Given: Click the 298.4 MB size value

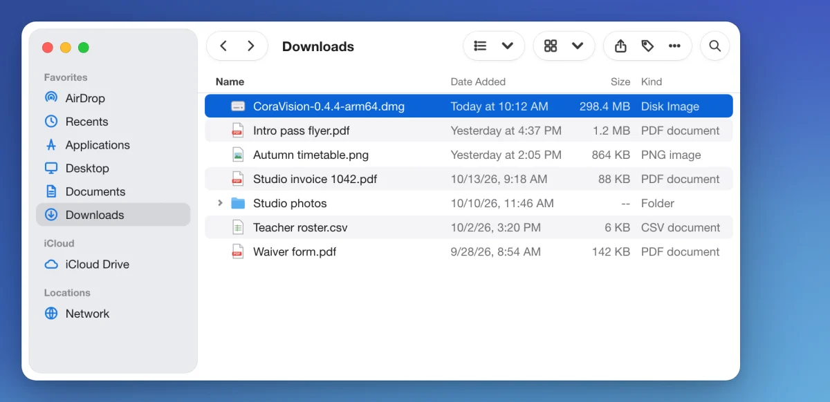Looking at the screenshot, I should point(605,106).
